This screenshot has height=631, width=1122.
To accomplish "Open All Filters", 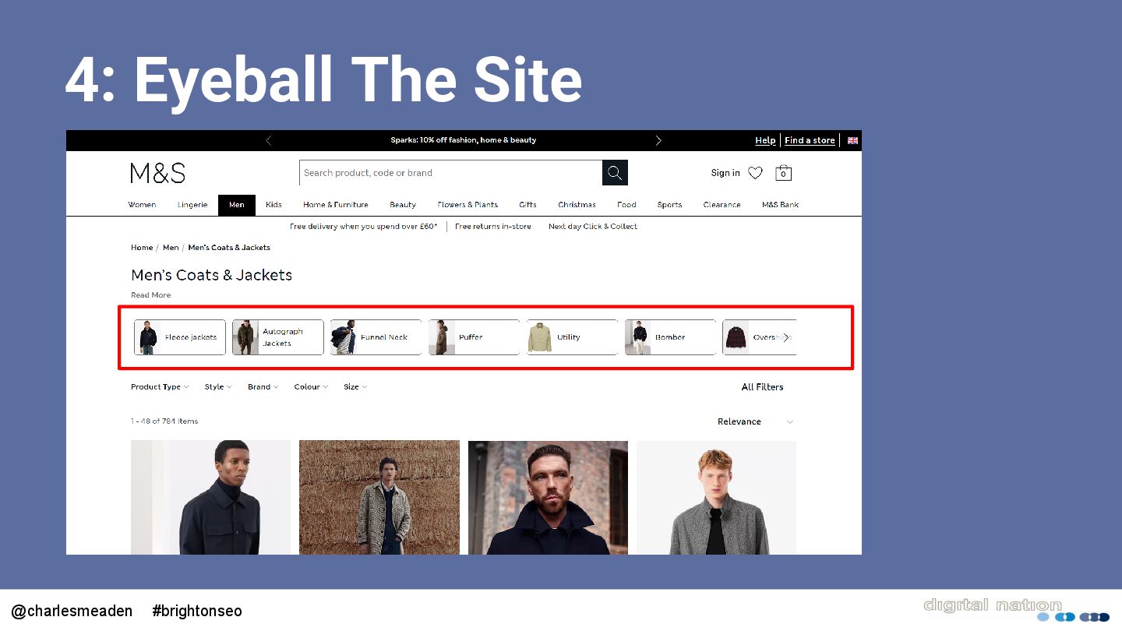I will 762,387.
